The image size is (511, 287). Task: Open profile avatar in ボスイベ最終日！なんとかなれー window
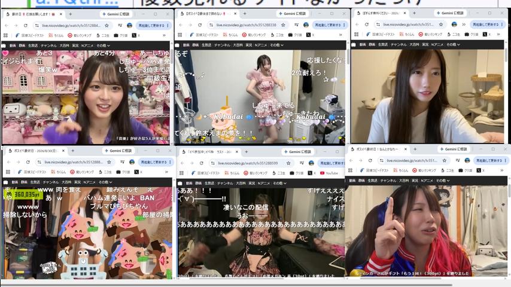tap(467, 160)
